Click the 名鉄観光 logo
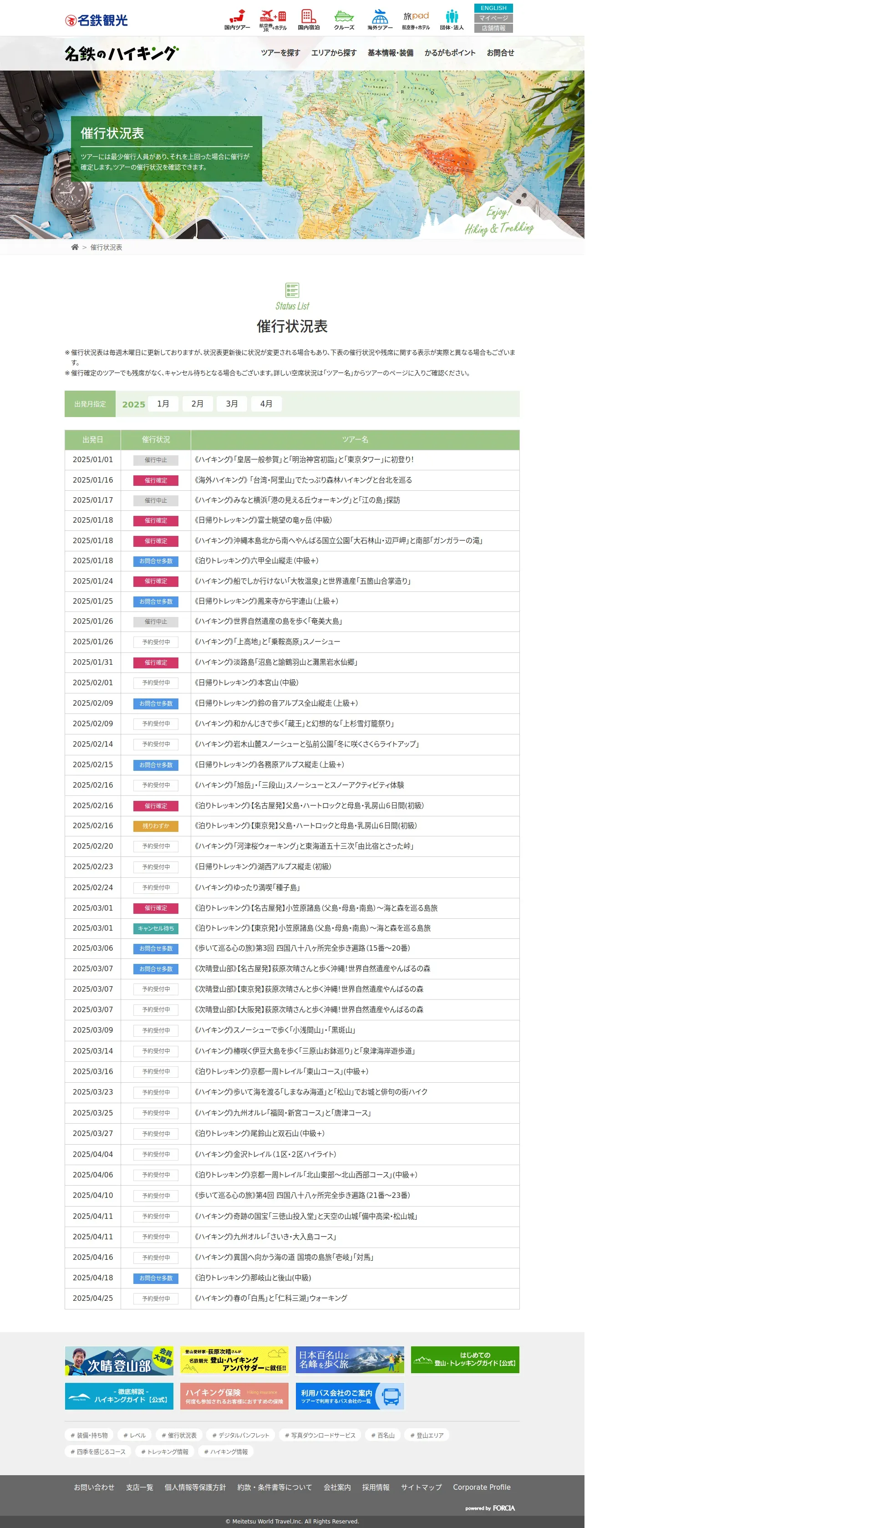 (x=97, y=20)
